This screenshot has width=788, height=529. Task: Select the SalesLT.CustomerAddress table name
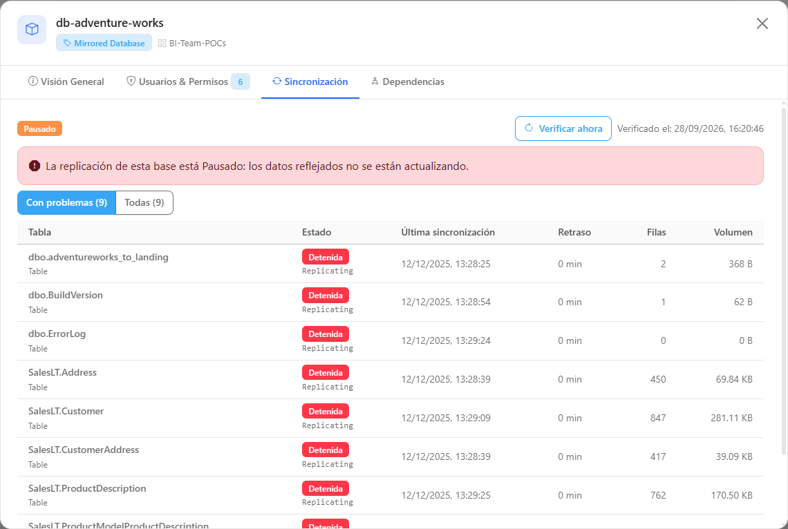click(84, 450)
